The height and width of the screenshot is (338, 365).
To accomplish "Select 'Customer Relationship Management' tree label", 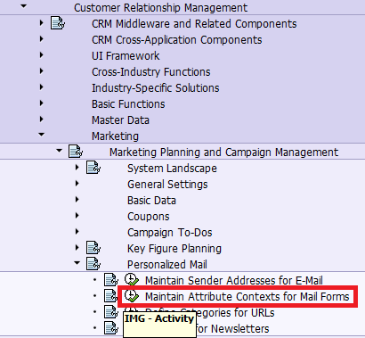I will [160, 8].
